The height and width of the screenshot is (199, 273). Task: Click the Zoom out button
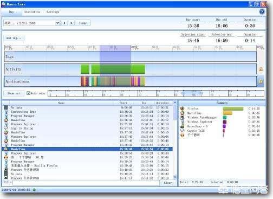pyautogui.click(x=14, y=93)
